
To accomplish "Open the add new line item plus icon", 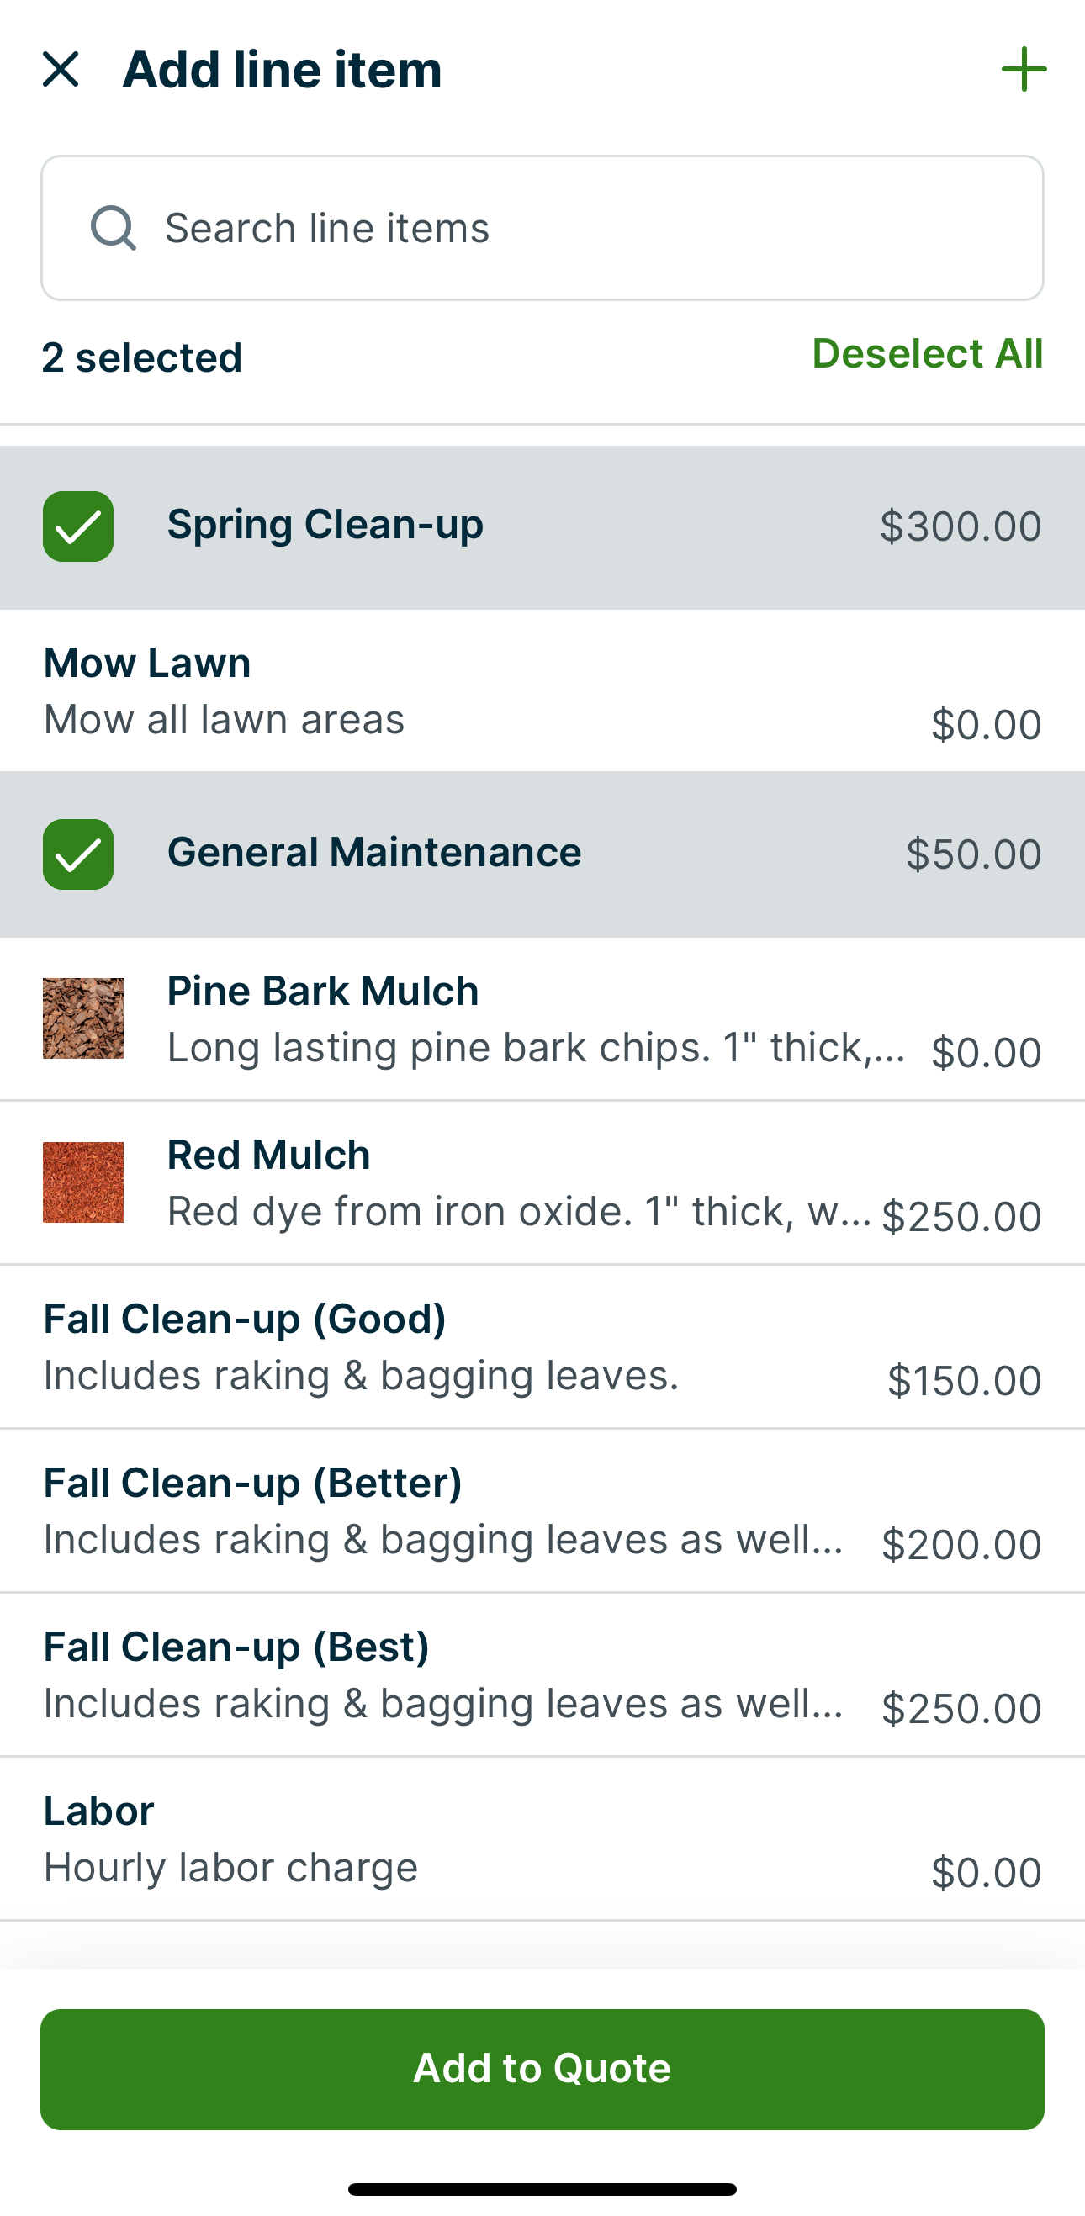I will pos(1024,69).
